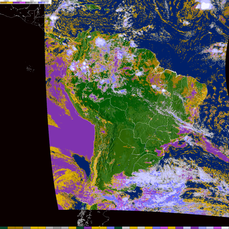229x229 pixels.
Task: Click the dark brown Cúmulos legend swatch
Action: pyautogui.click(x=3, y=3)
